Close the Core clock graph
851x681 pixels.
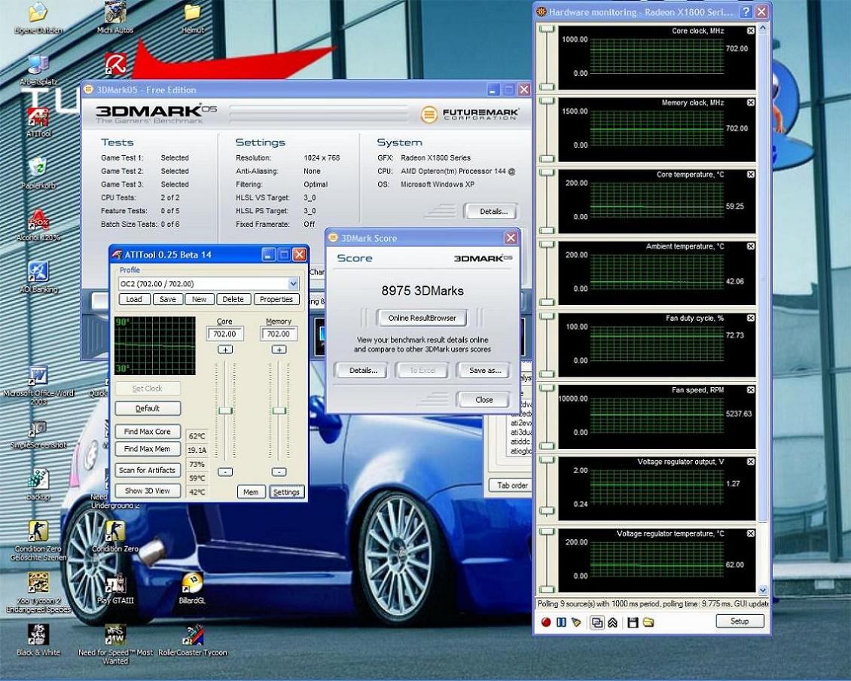pyautogui.click(x=751, y=31)
